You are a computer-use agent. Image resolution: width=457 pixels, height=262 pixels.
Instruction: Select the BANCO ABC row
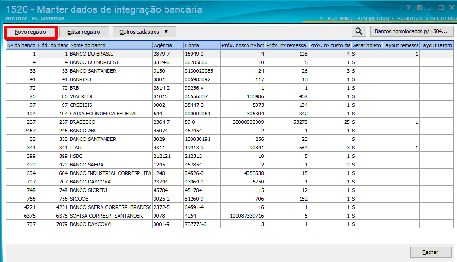tap(229, 131)
